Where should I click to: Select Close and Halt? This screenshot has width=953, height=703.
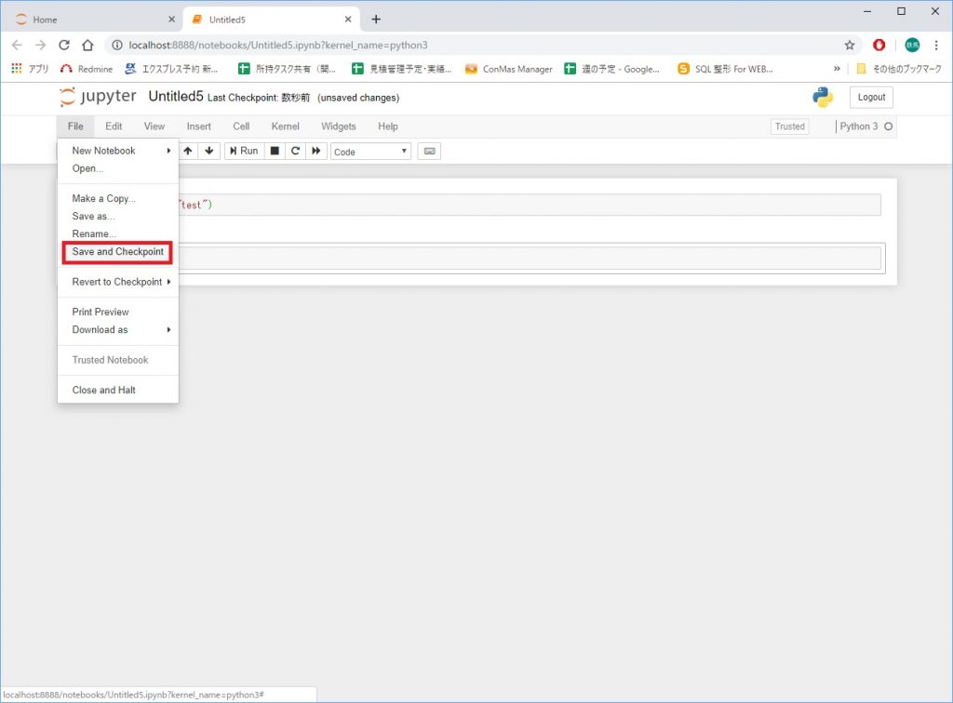pyautogui.click(x=118, y=390)
